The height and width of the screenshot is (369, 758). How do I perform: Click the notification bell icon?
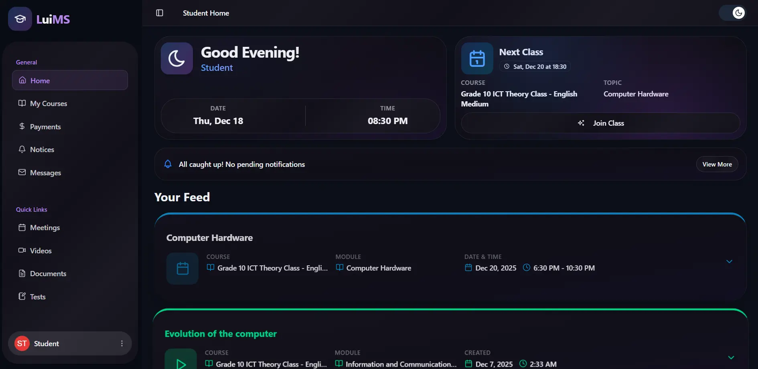[168, 164]
